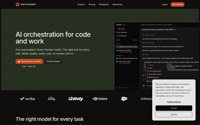Image resolution: width=200 pixels, height=125 pixels.
Task: Open the settings gear in app bottom bar
Action: point(120,87)
